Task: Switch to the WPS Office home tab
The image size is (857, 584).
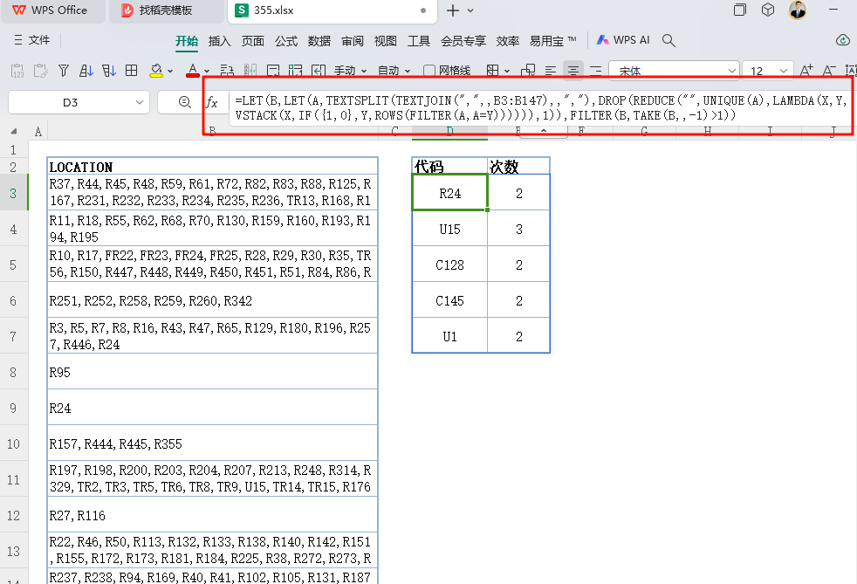Action: tap(52, 10)
